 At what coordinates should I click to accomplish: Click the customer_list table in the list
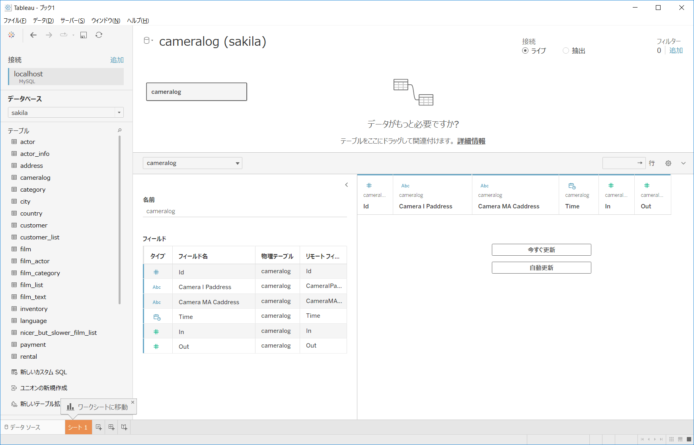[40, 237]
